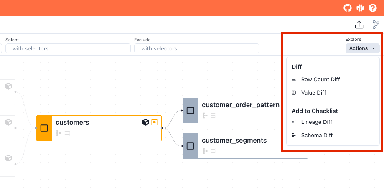Click the Slack community icon
The height and width of the screenshot is (196, 384).
360,8
